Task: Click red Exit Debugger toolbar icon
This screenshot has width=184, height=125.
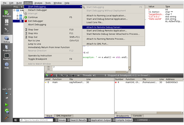Action: [52, 75]
